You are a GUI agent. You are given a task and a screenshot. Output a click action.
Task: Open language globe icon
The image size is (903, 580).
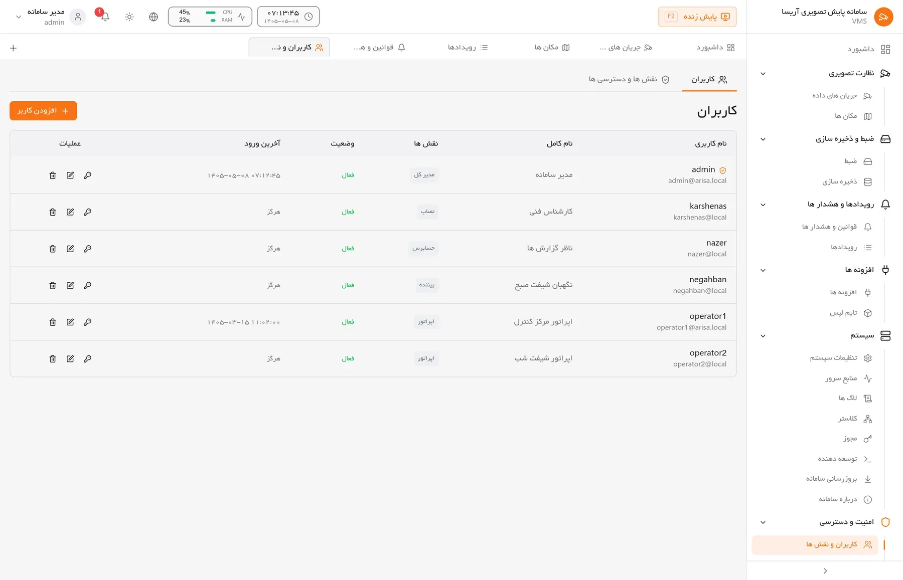coord(154,17)
